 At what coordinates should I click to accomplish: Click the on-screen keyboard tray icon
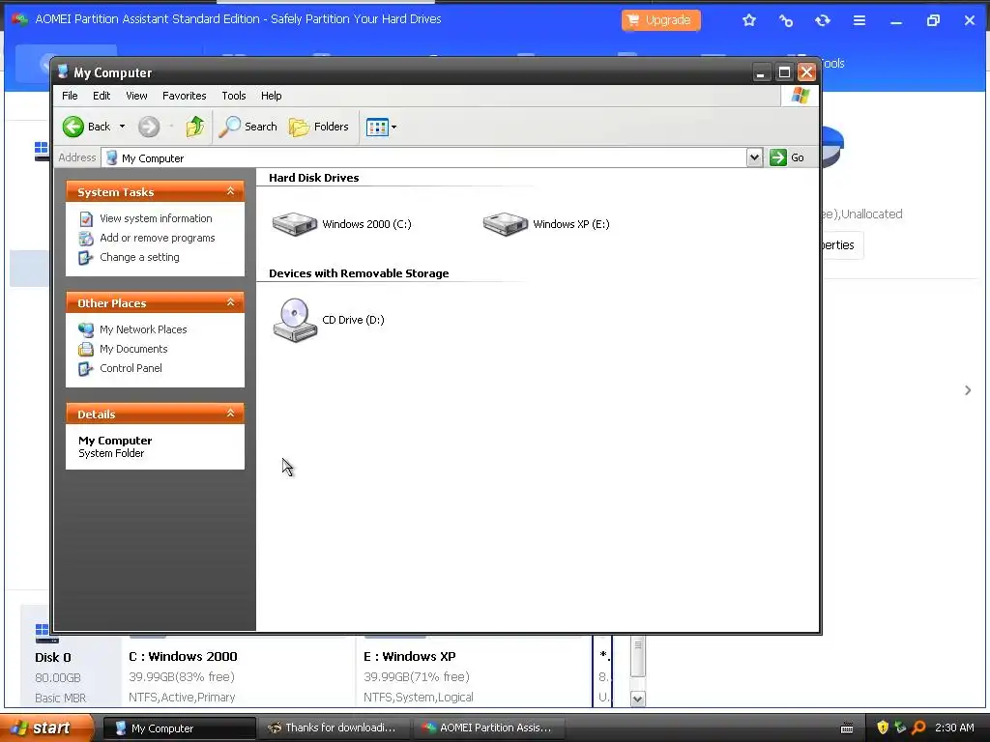click(x=847, y=728)
